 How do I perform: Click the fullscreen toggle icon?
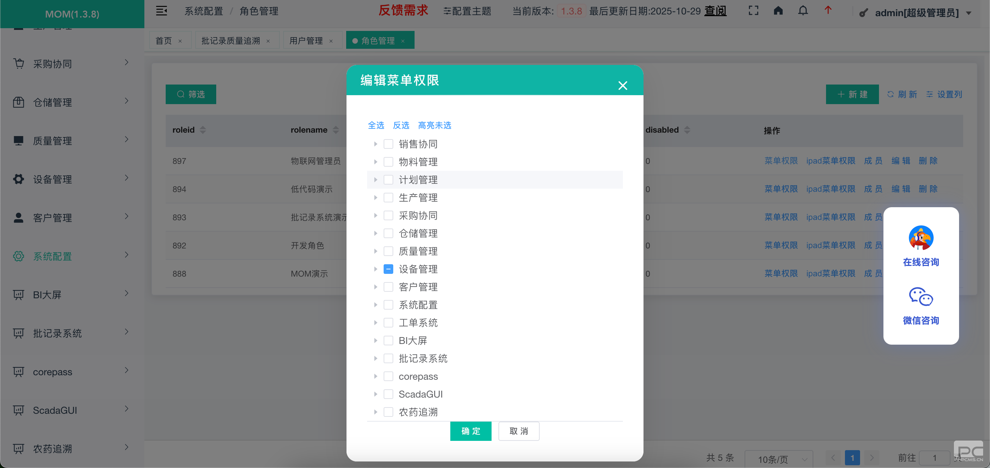753,11
